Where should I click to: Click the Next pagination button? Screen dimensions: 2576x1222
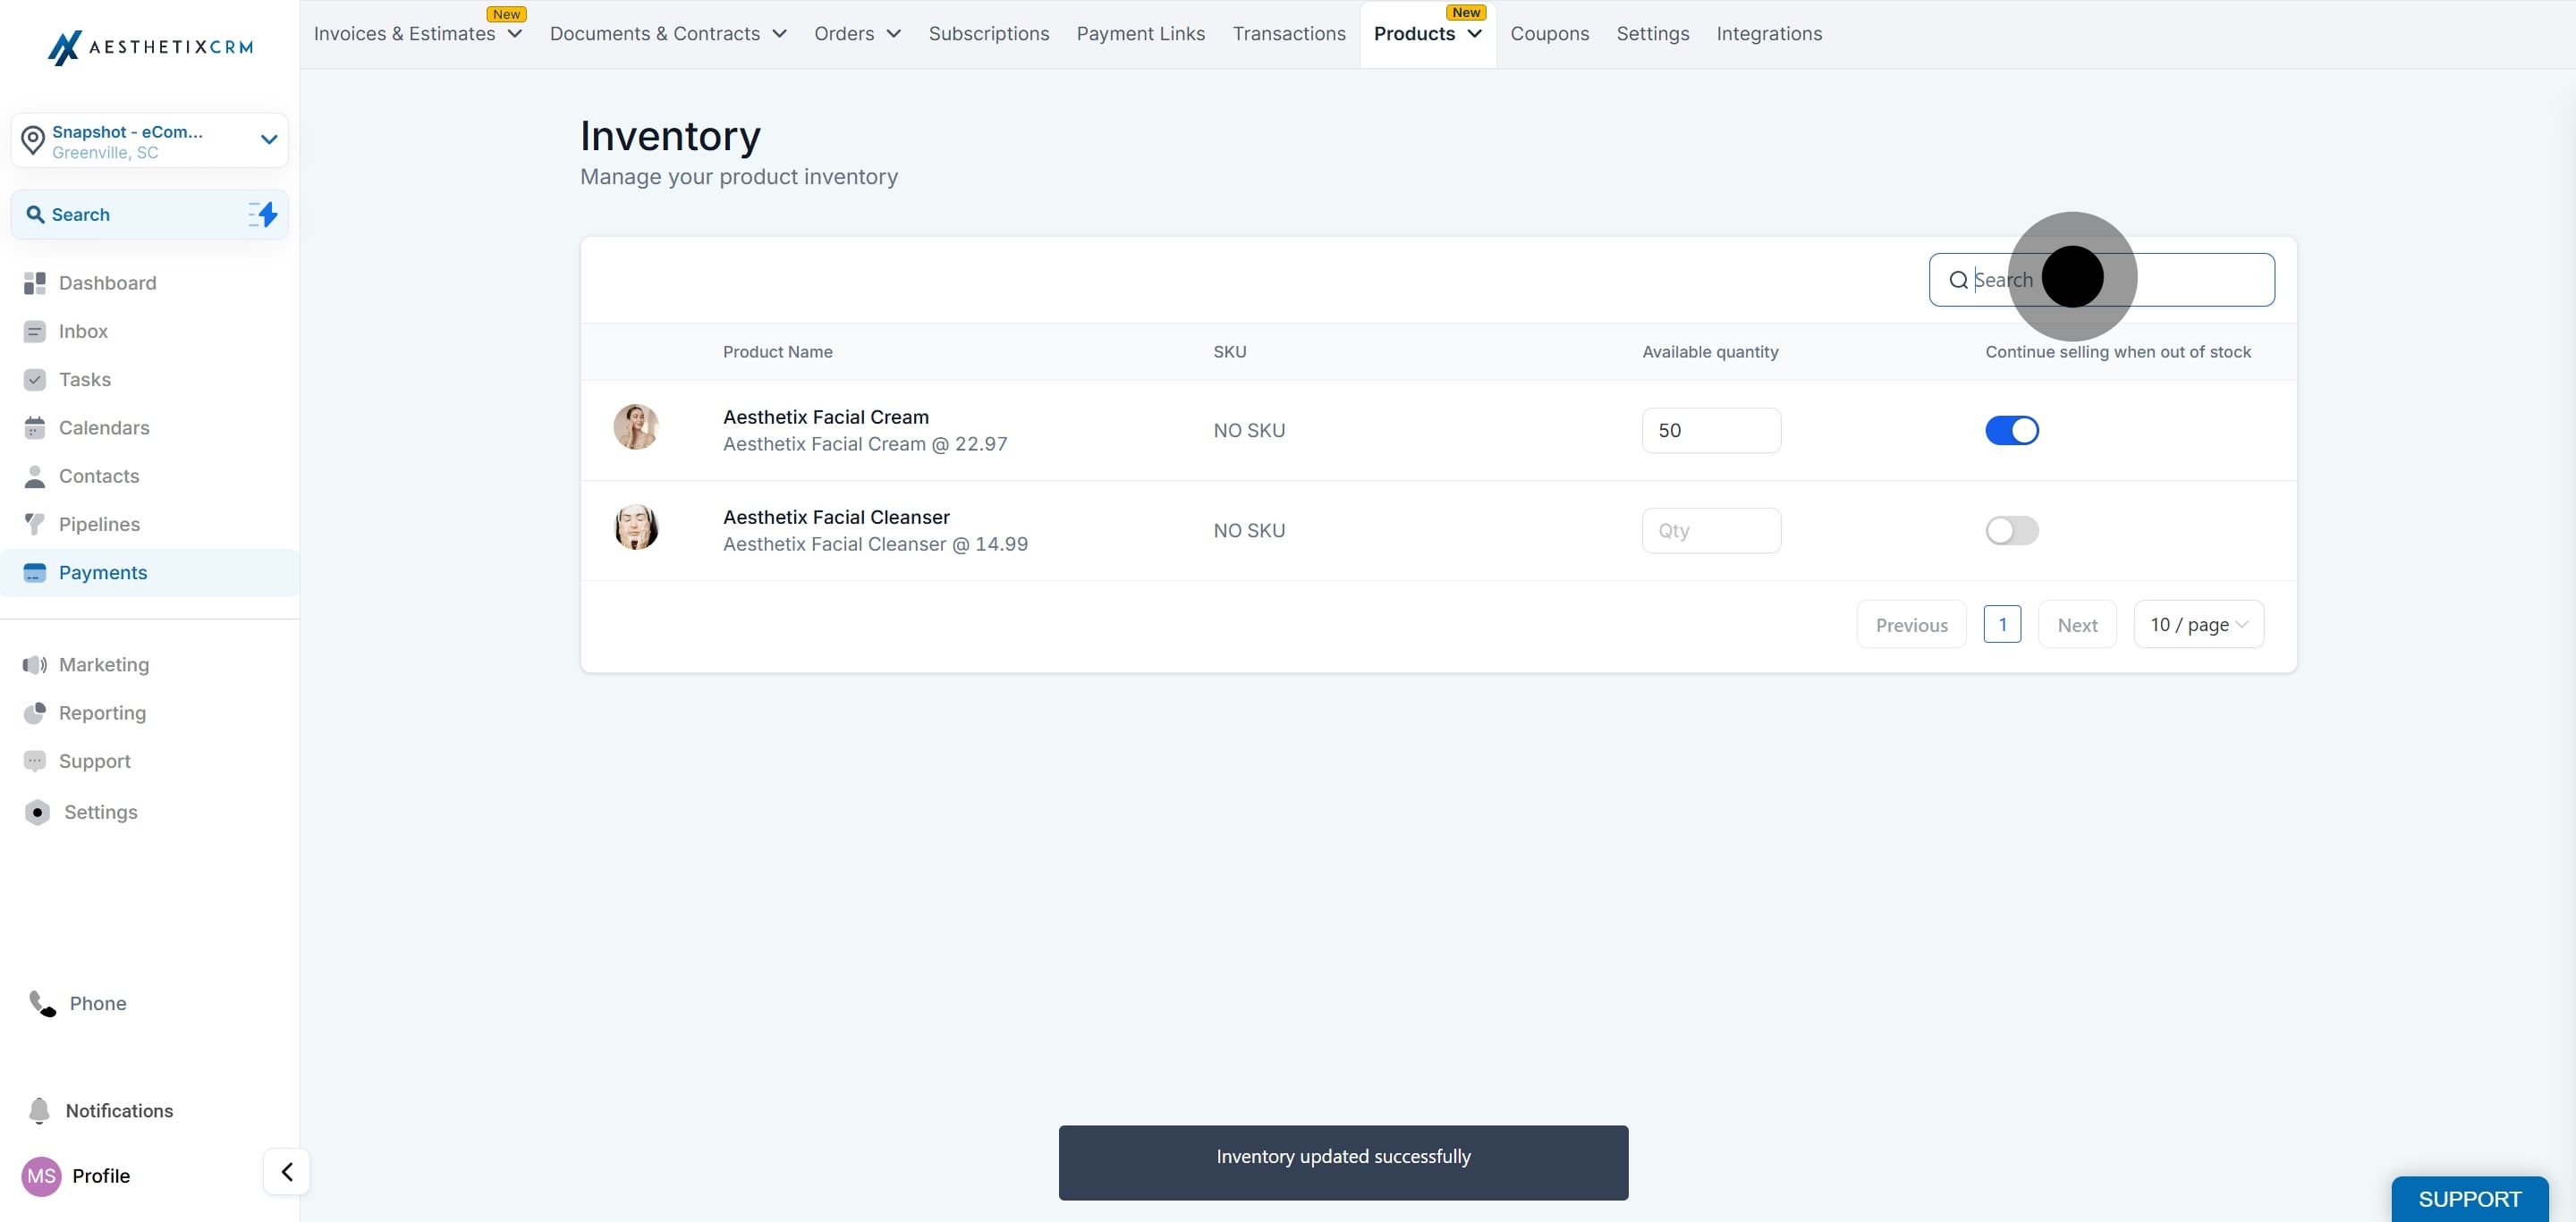2077,625
